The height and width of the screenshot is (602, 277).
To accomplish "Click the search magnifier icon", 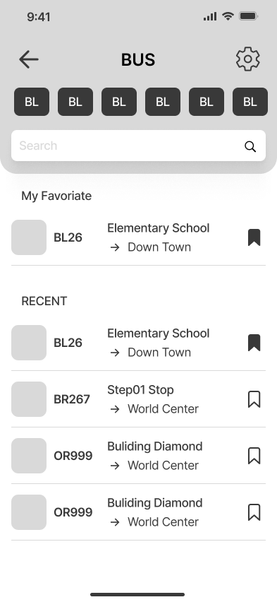I will pos(250,146).
